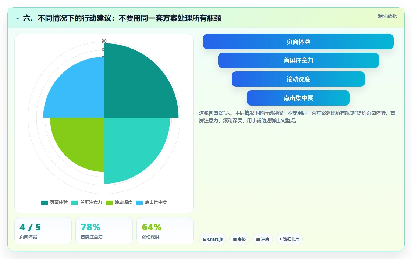
Task: Click the icon inside the 表格 chip
Action: pos(235,239)
